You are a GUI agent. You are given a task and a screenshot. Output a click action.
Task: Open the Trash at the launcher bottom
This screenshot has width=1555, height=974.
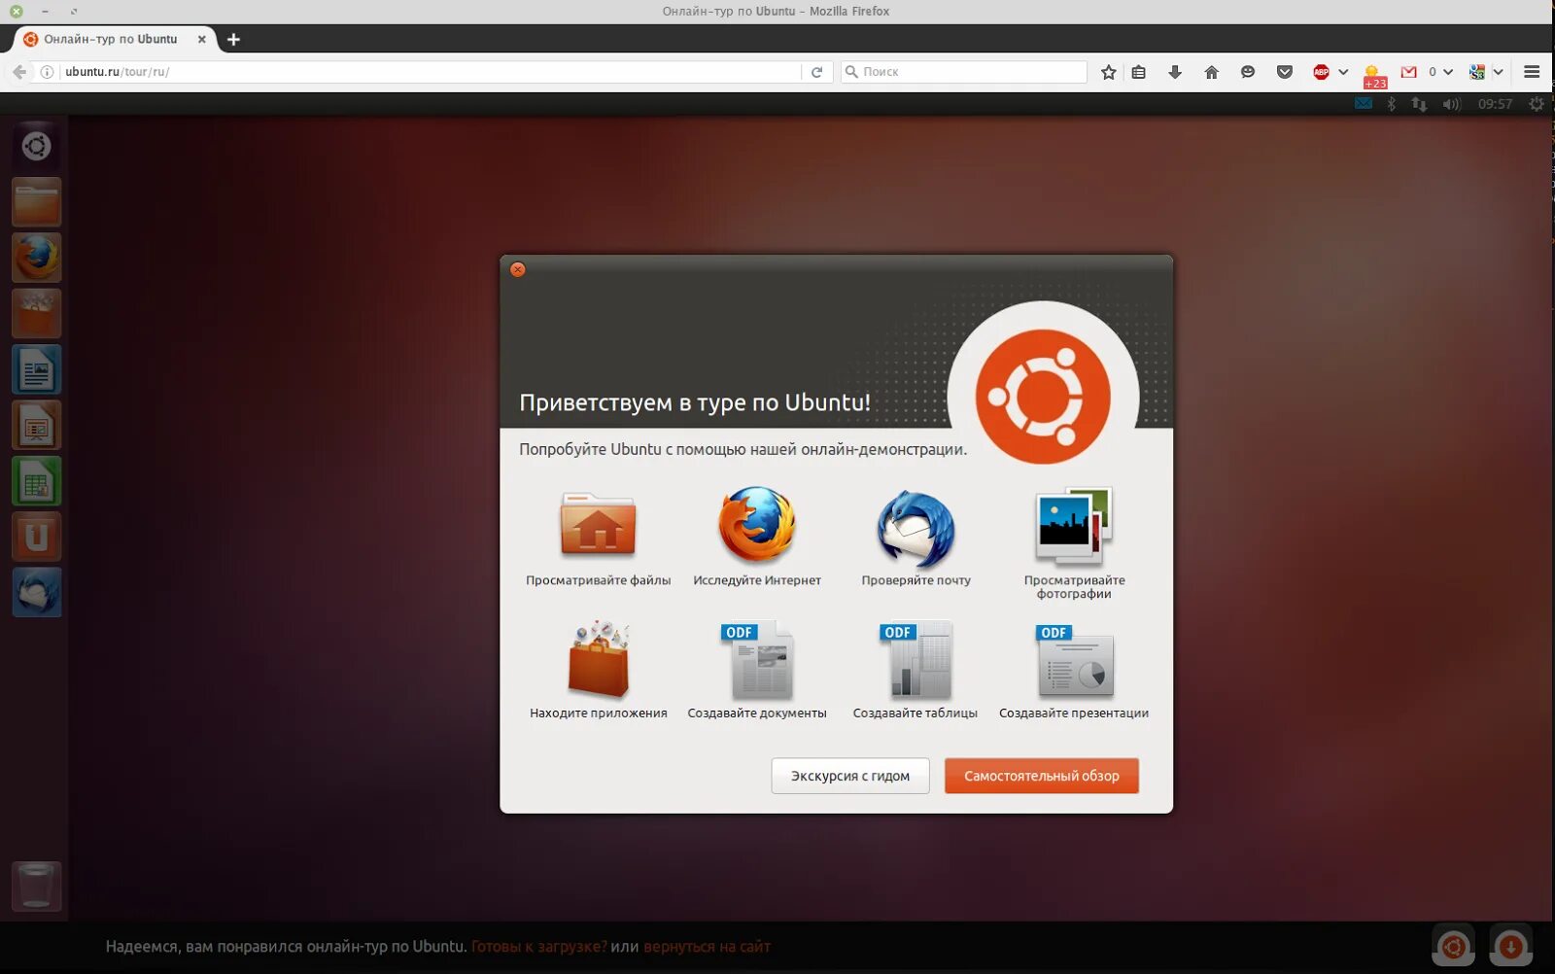click(x=37, y=886)
